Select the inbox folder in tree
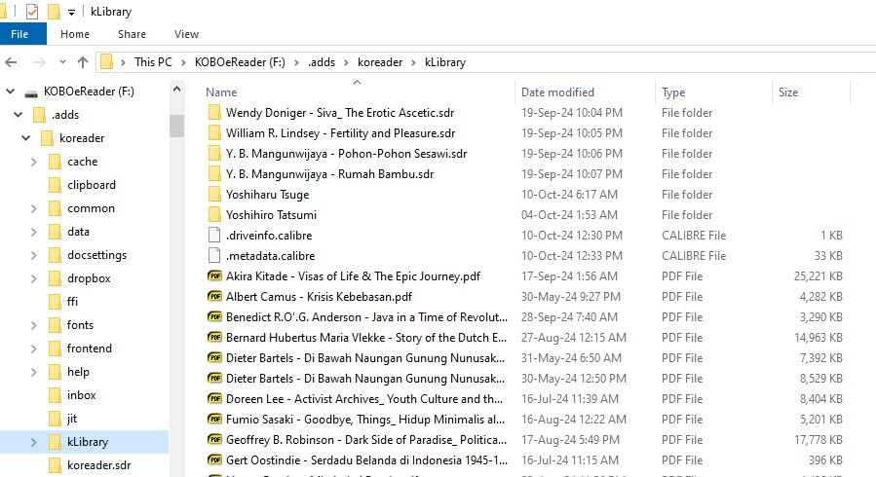This screenshot has height=477, width=876. pos(82,395)
